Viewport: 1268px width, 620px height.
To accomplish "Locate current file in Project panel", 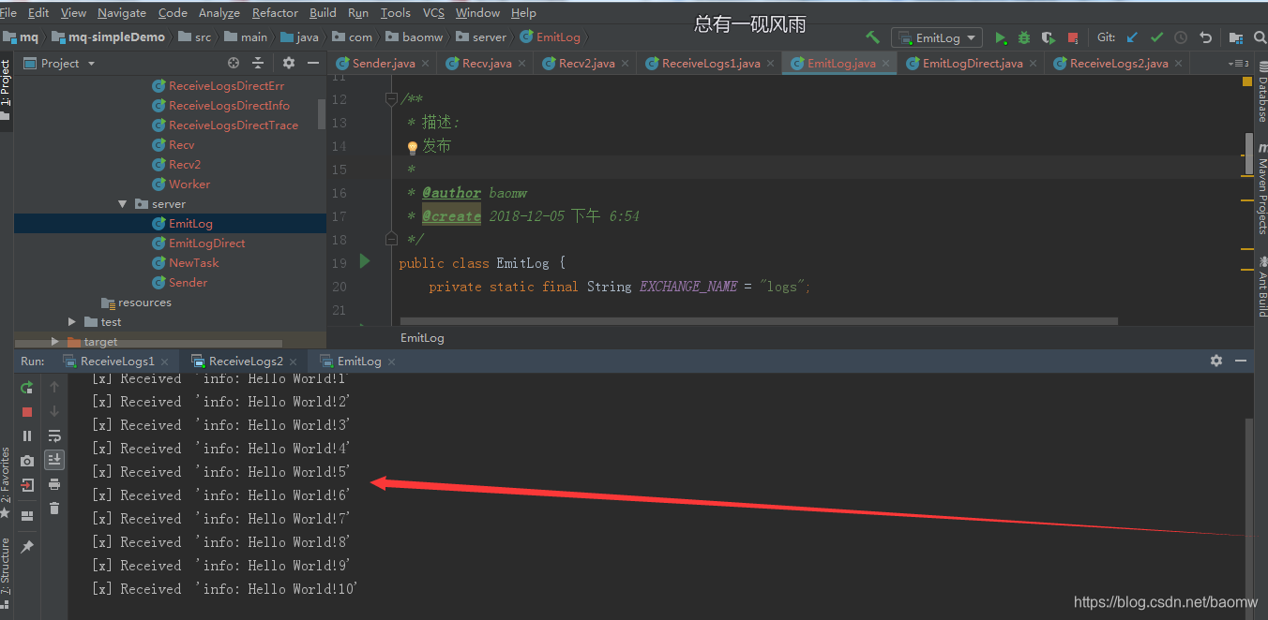I will coord(234,63).
